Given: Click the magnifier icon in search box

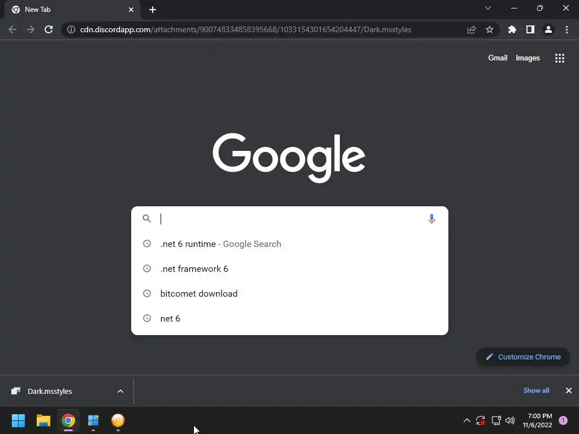Looking at the screenshot, I should click(147, 219).
